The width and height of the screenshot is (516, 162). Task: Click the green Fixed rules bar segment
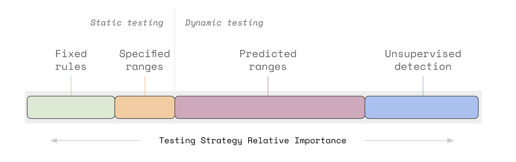pyautogui.click(x=71, y=107)
